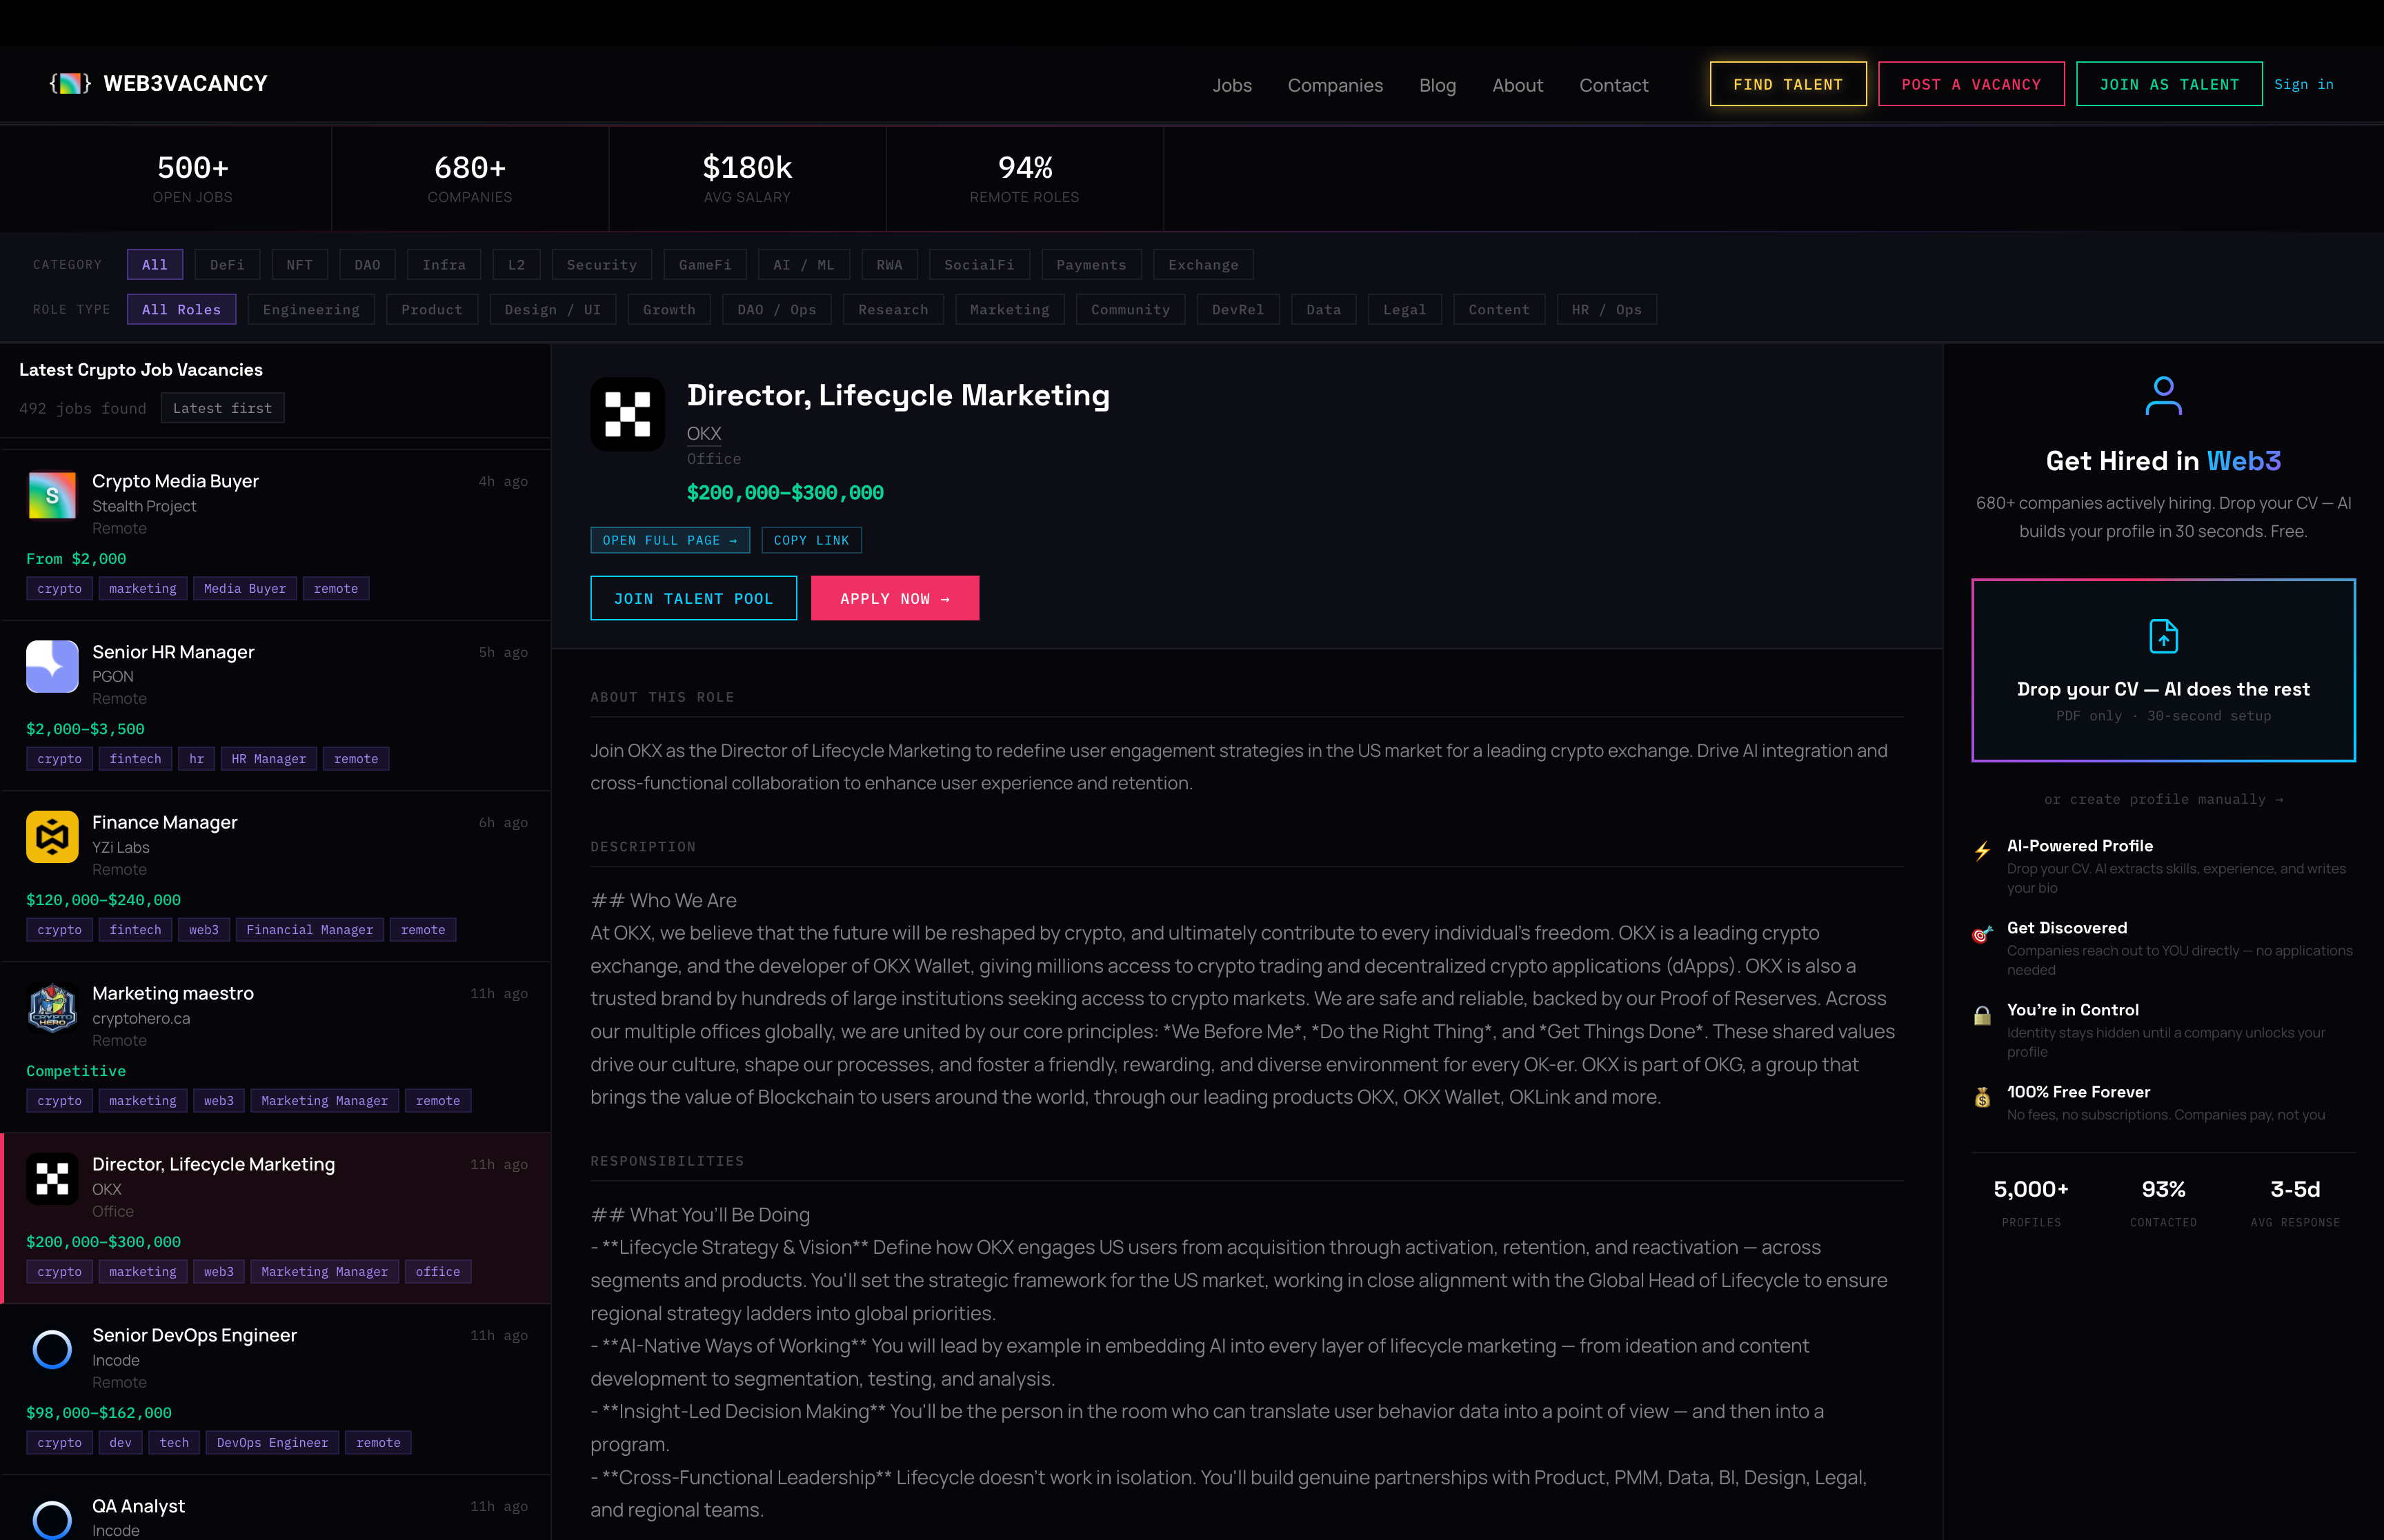The width and height of the screenshot is (2384, 1540).
Task: Click the Sign in link
Action: (x=2303, y=84)
